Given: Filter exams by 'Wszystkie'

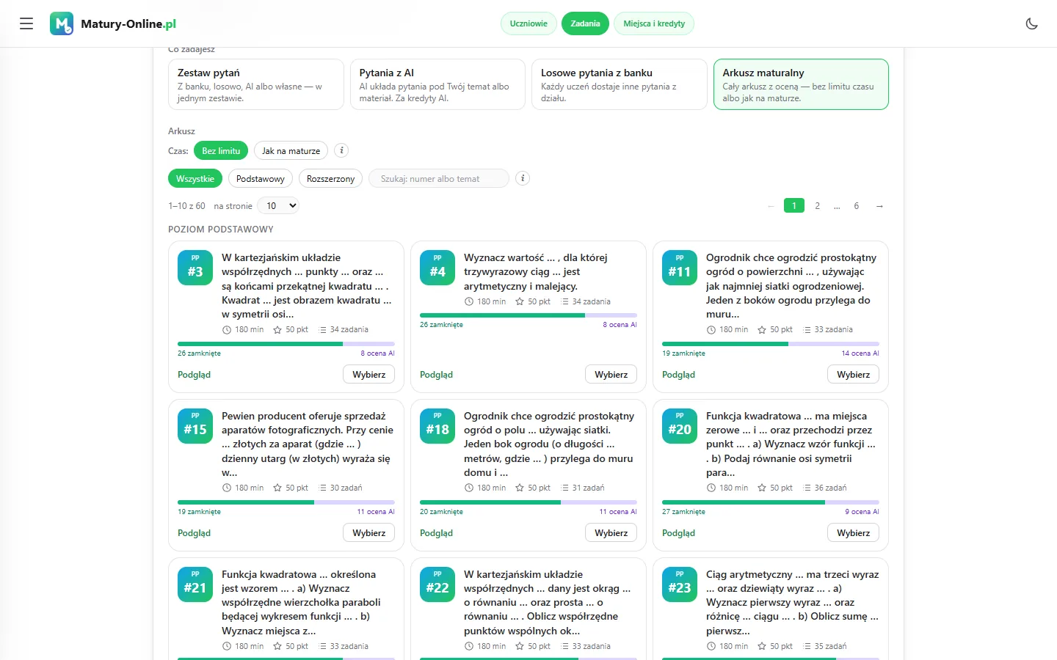Looking at the screenshot, I should tap(195, 178).
